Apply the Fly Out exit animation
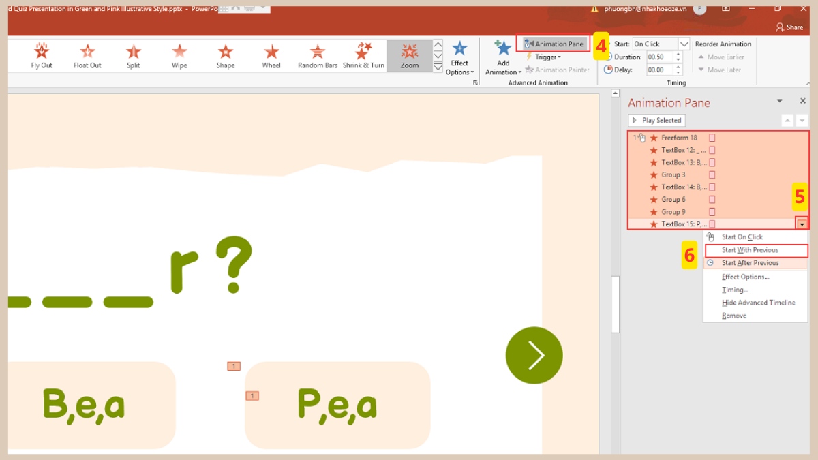The image size is (818, 460). tap(42, 55)
